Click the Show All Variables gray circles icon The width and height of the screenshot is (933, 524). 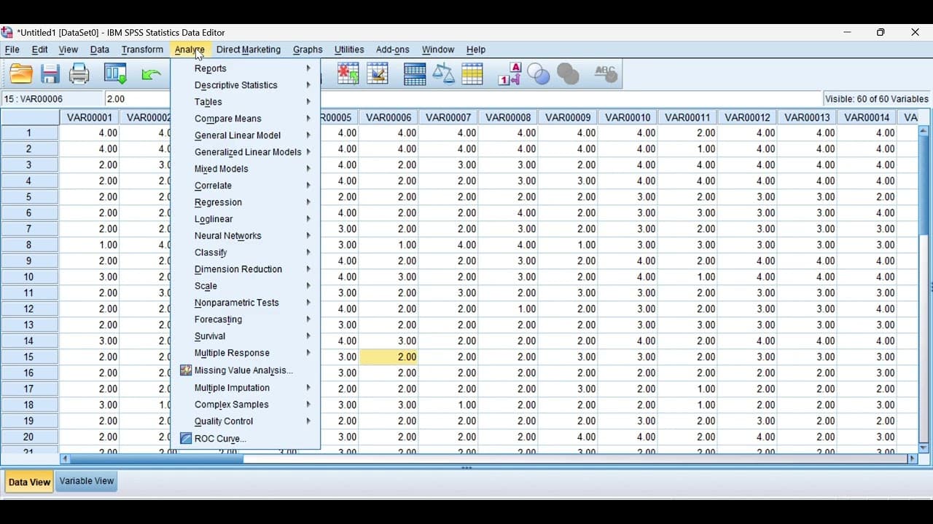coord(568,74)
